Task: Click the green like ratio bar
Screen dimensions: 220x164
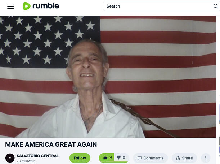Action: 114,162
